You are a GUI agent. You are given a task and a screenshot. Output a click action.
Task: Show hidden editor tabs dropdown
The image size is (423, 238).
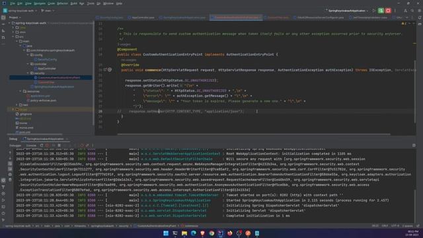point(407,18)
